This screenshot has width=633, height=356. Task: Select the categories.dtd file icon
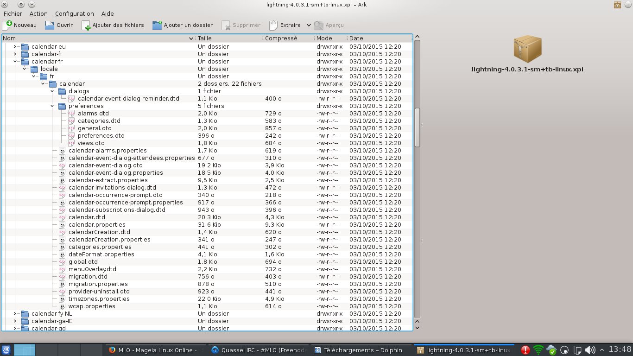71,121
